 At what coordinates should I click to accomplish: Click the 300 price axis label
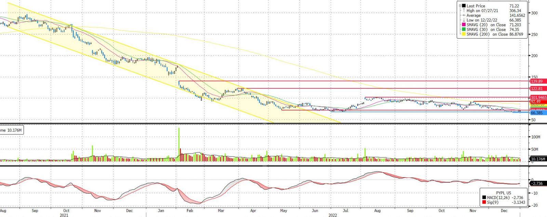[x=534, y=13]
